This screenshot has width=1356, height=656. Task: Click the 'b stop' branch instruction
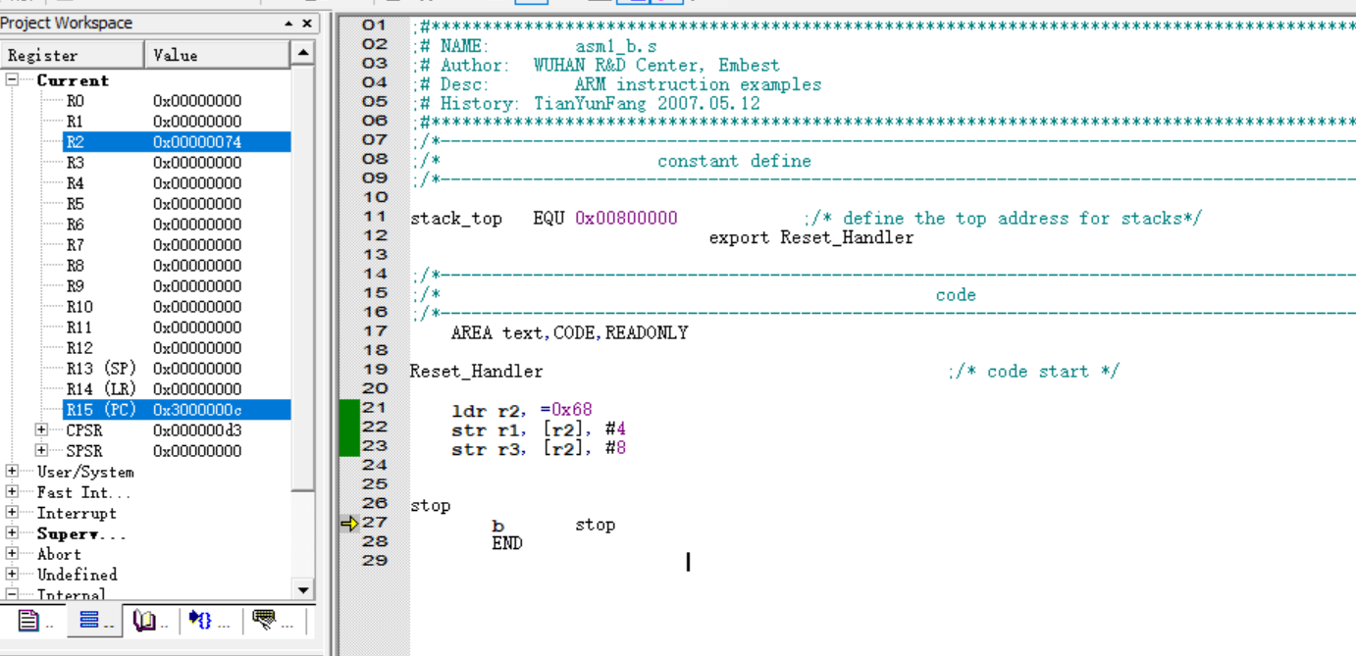point(553,525)
